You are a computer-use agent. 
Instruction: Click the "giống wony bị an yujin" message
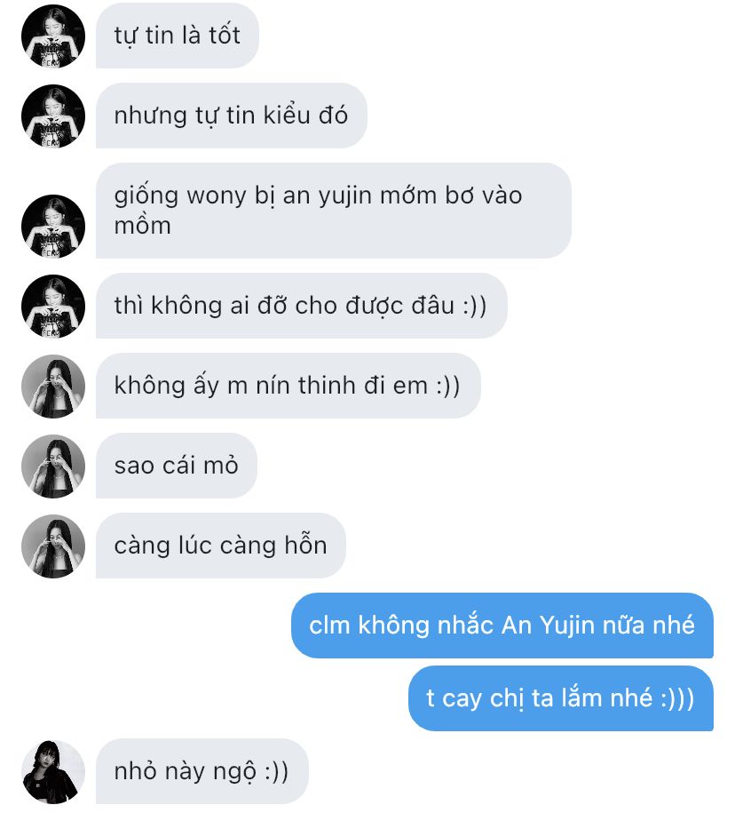[x=334, y=211]
